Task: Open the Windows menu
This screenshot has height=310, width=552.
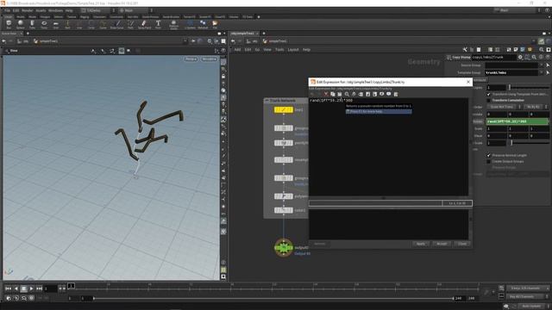Action: [x=55, y=10]
